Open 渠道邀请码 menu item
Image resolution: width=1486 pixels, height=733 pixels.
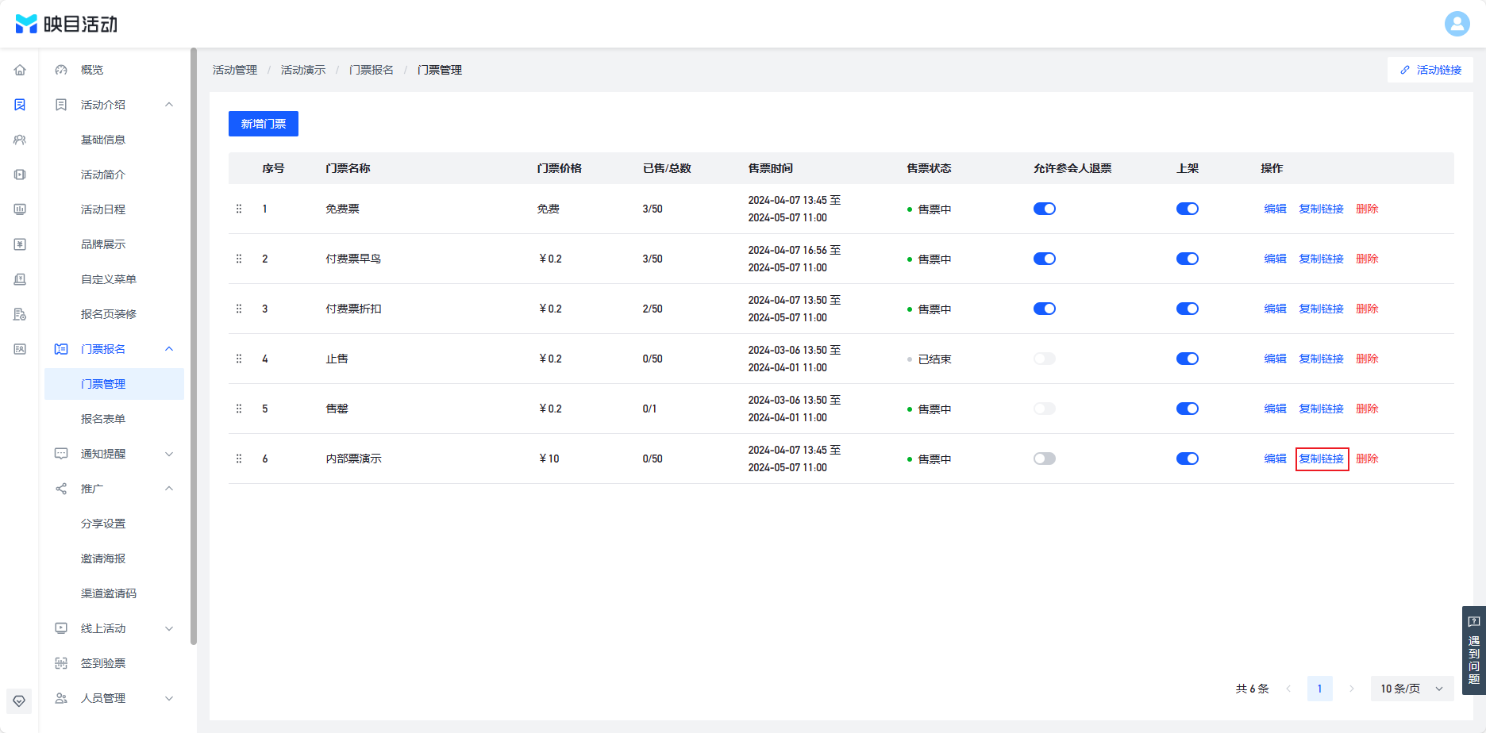click(114, 593)
